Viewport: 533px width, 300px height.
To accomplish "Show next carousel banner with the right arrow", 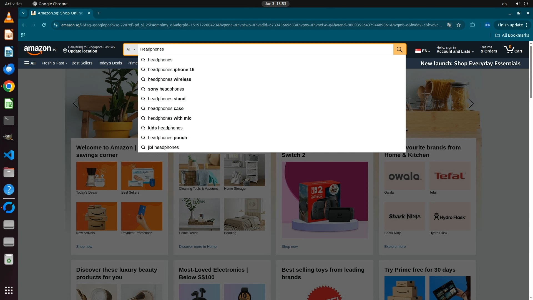I will pyautogui.click(x=471, y=103).
